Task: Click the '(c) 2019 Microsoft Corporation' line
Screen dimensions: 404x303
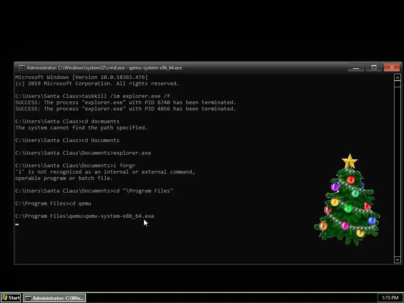Action: 97,84
